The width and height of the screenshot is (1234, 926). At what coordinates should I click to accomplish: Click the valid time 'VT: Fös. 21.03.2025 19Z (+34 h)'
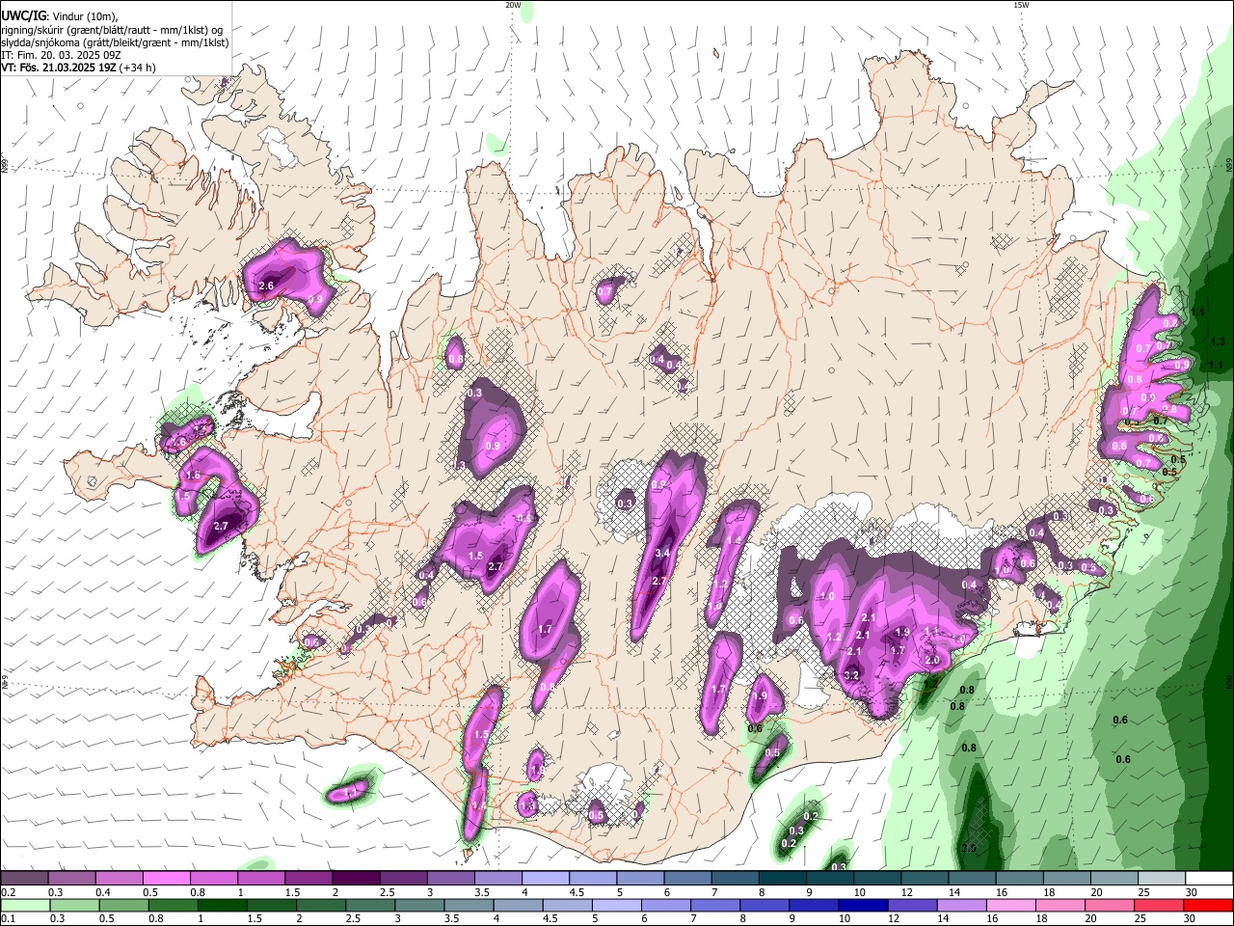[x=78, y=68]
